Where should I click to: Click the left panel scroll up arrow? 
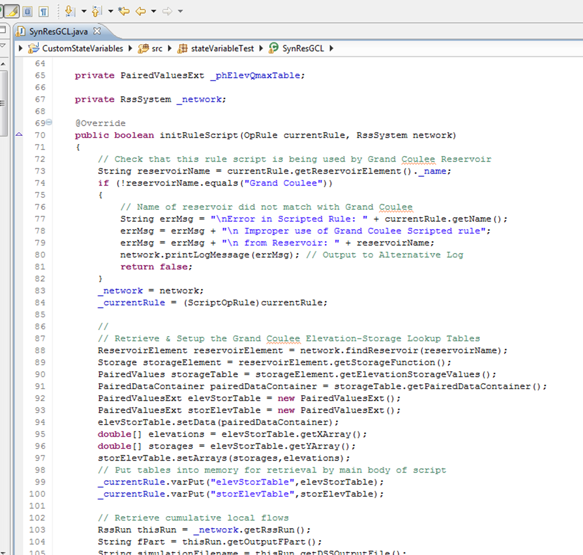3,64
